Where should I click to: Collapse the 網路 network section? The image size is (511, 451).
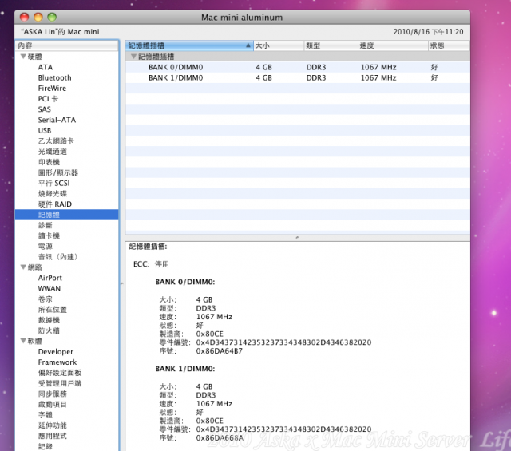(23, 267)
